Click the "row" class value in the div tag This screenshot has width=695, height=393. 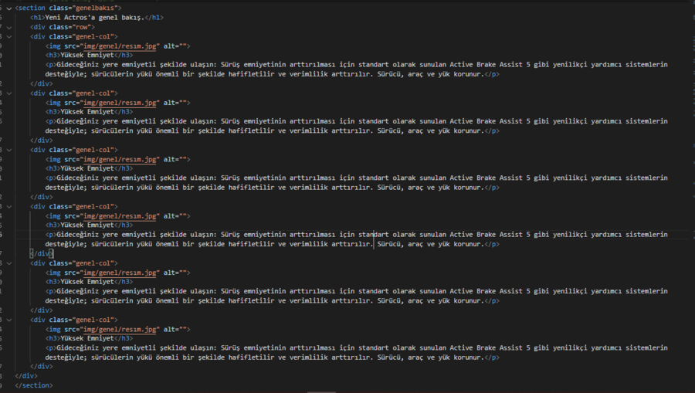click(x=82, y=27)
